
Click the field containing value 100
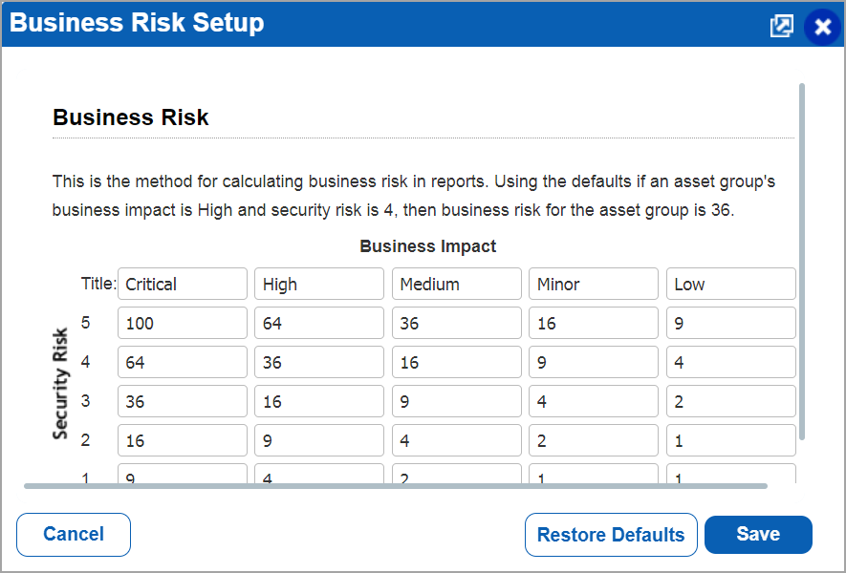(x=182, y=323)
